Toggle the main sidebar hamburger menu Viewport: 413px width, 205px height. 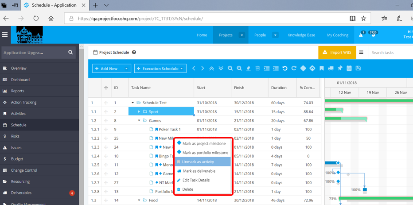[5, 35]
